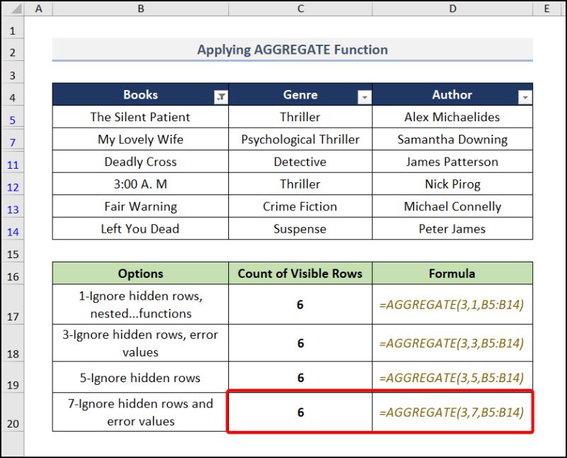Select the cell containing The Silent Patient

pos(140,116)
